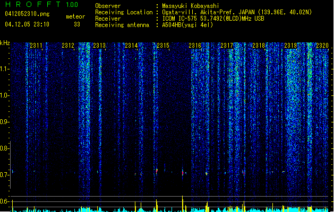Click the 2311 time marker

coord(36,46)
